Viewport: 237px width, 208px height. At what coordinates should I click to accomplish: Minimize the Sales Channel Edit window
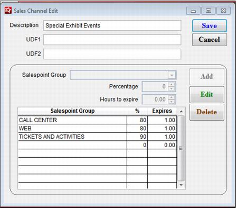tap(193, 11)
